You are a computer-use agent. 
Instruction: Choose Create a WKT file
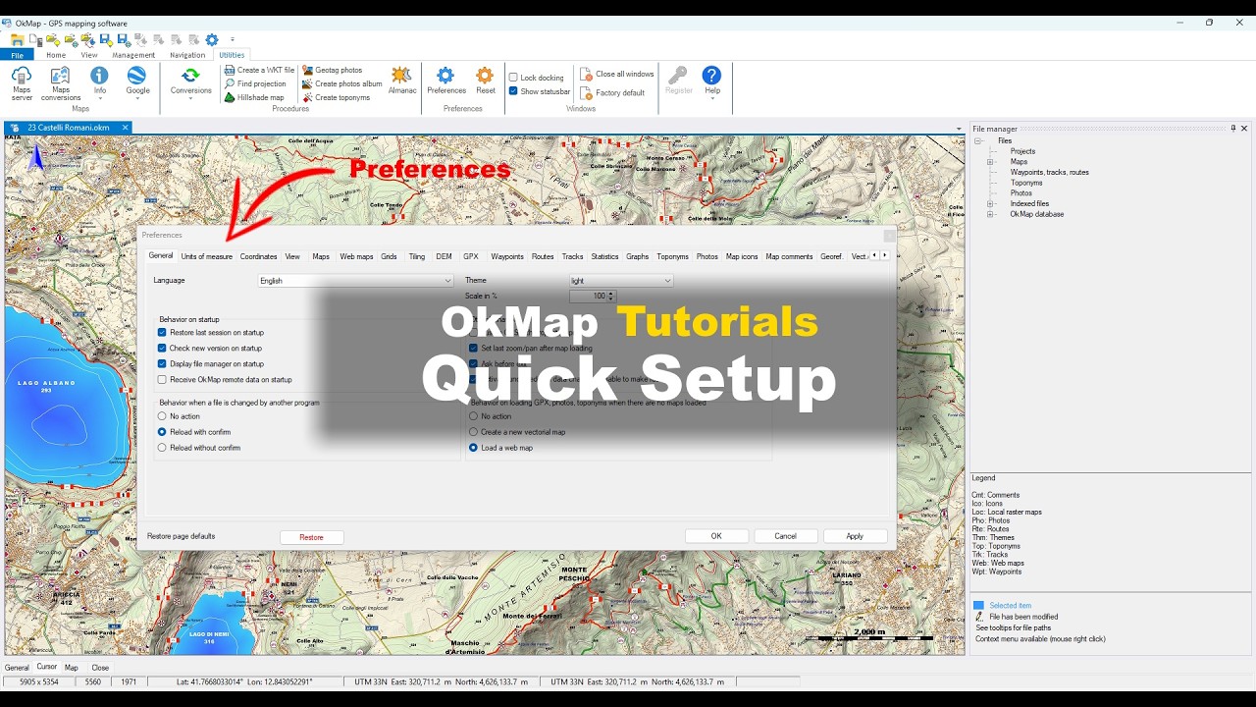click(x=259, y=71)
